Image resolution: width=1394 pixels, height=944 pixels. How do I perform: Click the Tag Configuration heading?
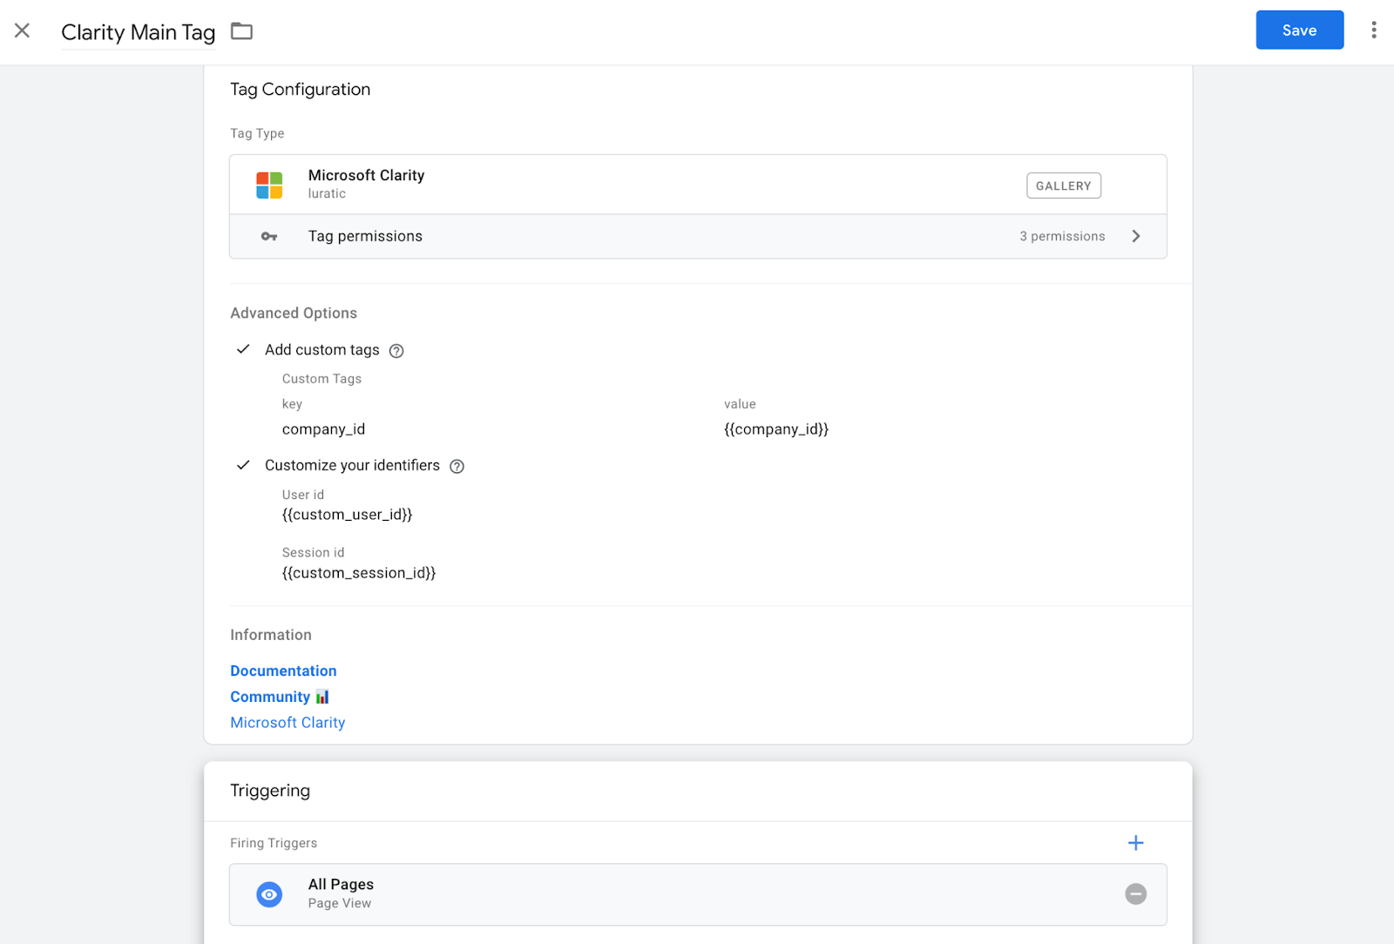coord(300,90)
